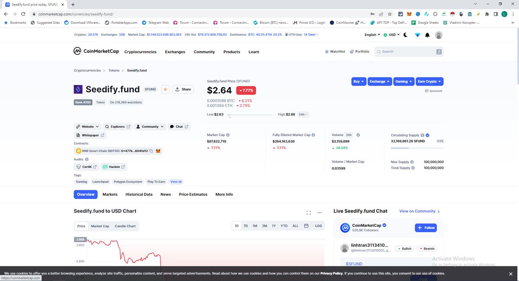This screenshot has width=519, height=281.
Task: Open the chart fullscreen view
Action: pyautogui.click(x=308, y=213)
